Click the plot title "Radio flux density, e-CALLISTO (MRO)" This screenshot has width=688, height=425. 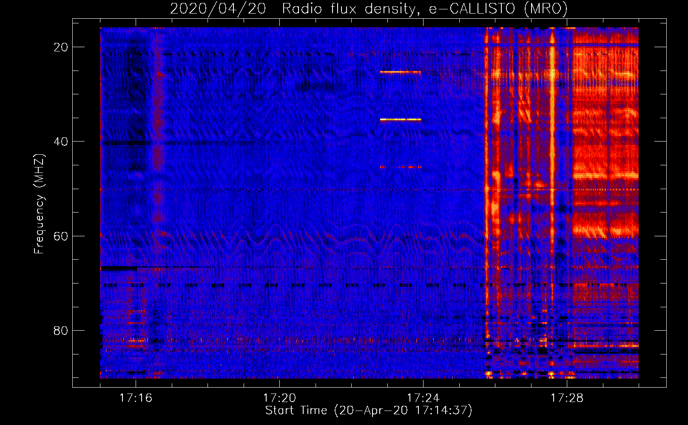point(424,9)
